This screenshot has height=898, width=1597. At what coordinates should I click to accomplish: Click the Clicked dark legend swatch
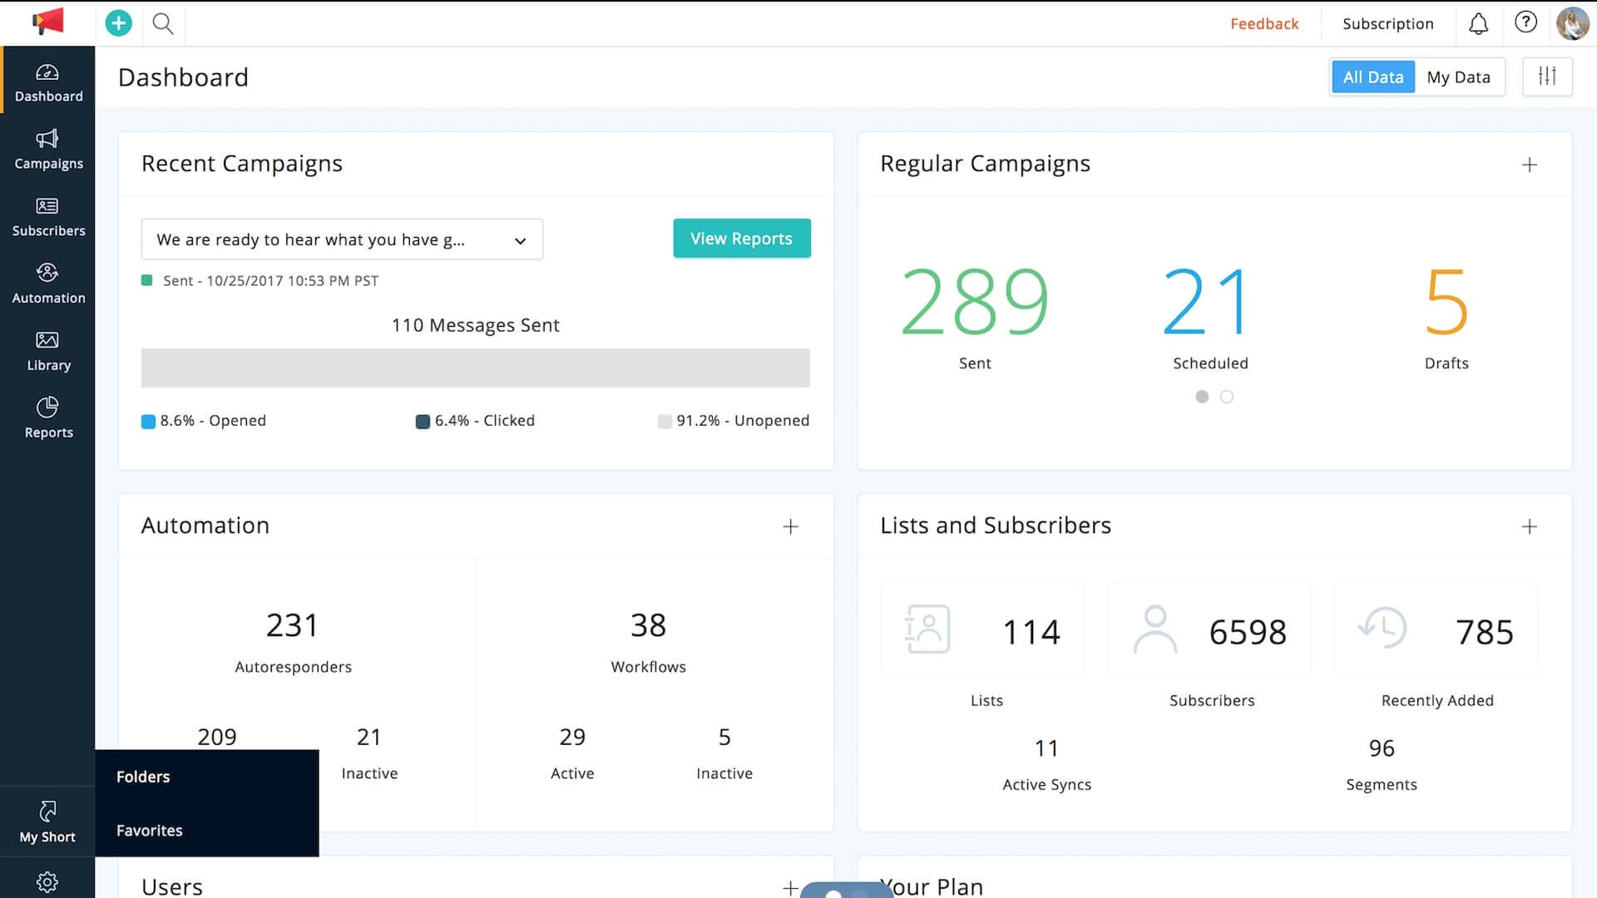point(423,422)
